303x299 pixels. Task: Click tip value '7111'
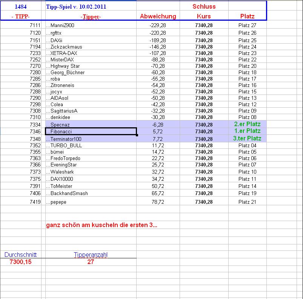35,25
